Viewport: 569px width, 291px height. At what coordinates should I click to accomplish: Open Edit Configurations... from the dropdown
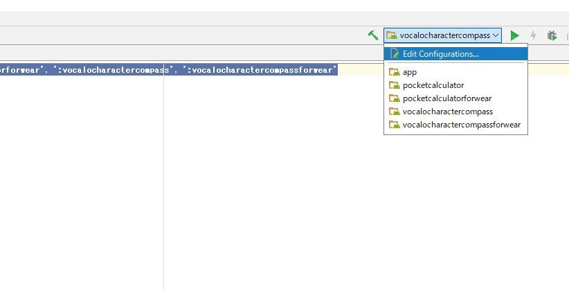point(441,54)
